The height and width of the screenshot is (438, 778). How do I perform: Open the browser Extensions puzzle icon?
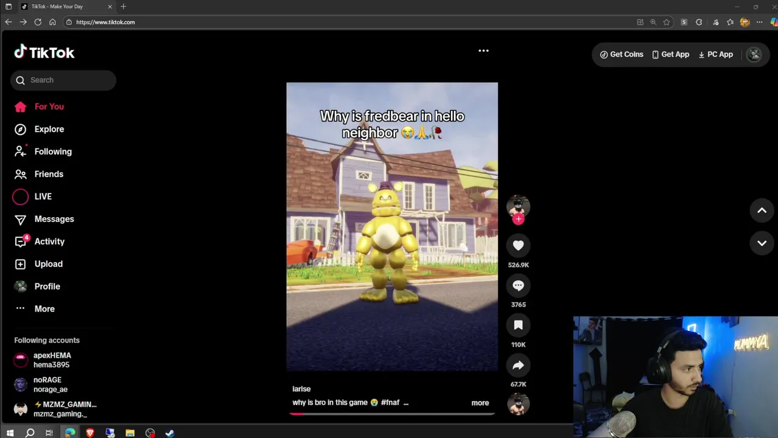click(x=699, y=22)
